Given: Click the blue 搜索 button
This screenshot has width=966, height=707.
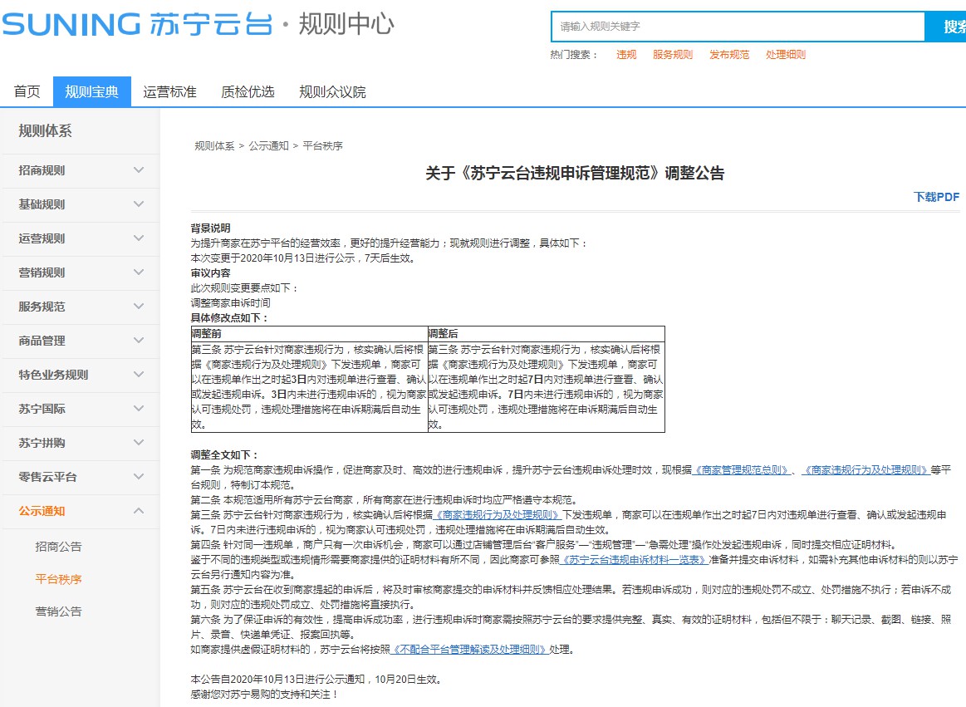Looking at the screenshot, I should [947, 27].
